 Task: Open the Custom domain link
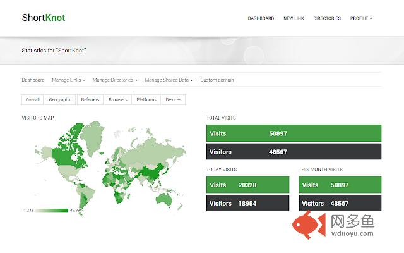click(217, 80)
